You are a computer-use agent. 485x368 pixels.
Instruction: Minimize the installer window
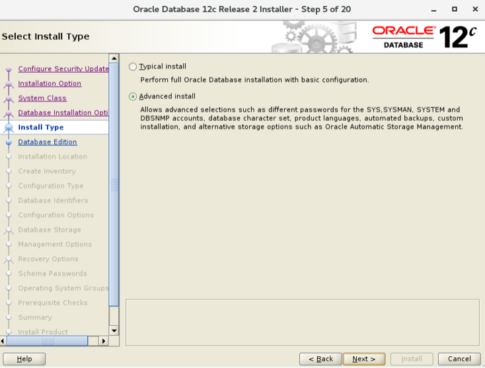(433, 10)
